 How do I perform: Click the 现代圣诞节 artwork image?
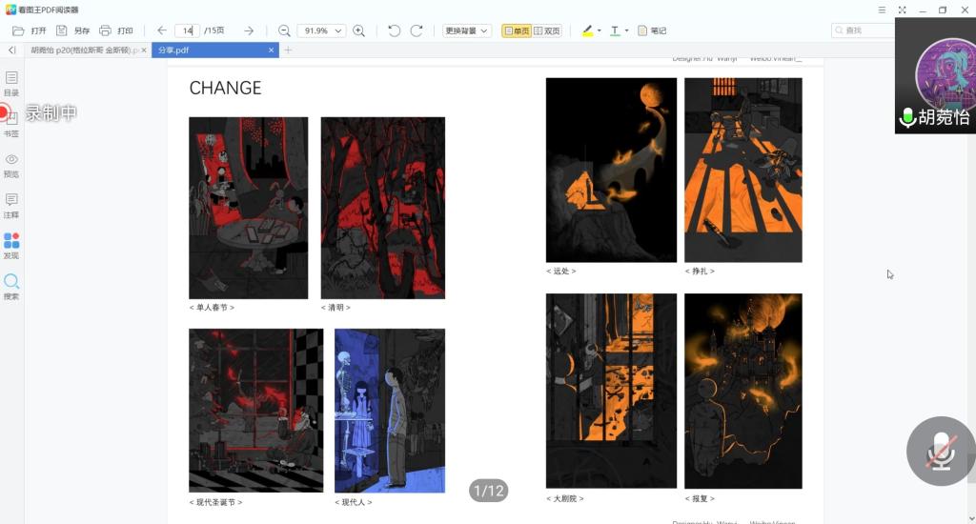click(x=255, y=410)
